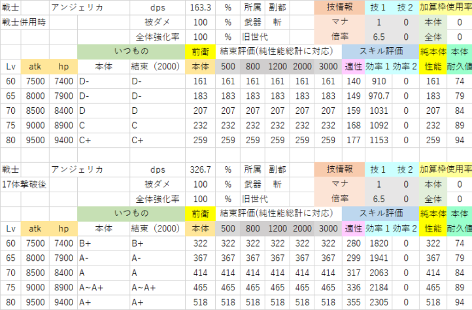Click hp 9400 in 17体撃破後 table
Image resolution: width=472 pixels, height=310 pixels.
(x=63, y=302)
